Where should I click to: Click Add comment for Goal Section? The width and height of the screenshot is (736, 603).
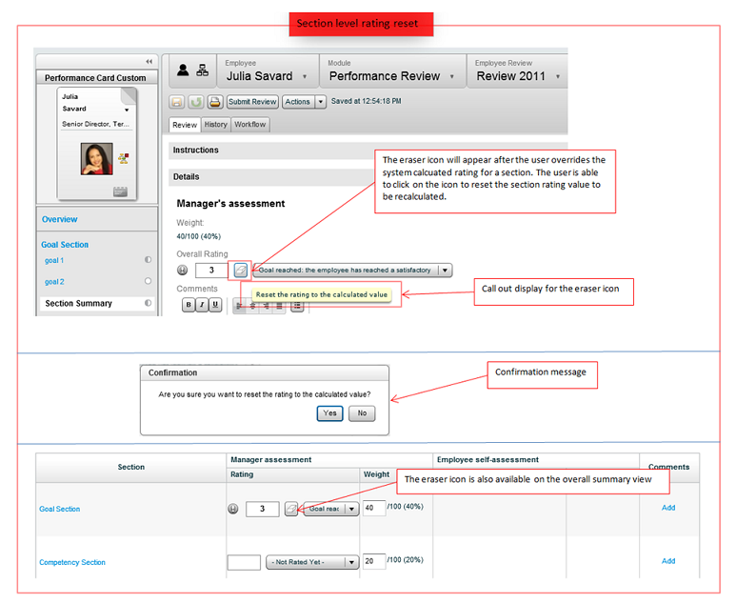point(668,508)
